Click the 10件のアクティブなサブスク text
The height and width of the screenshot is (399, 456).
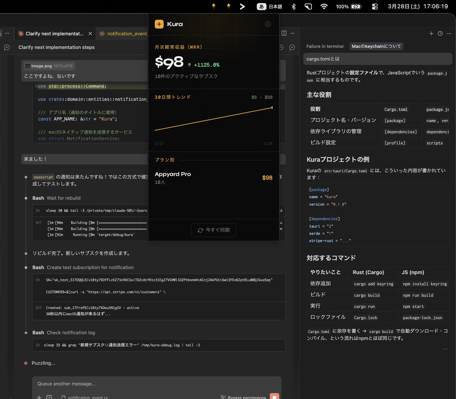tap(186, 76)
